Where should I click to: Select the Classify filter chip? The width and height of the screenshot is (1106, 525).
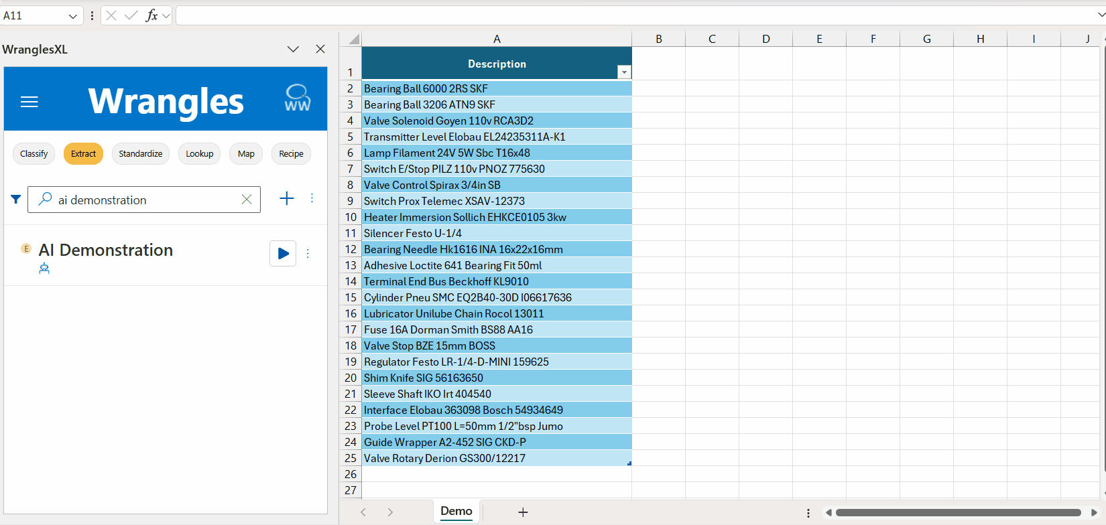click(34, 153)
